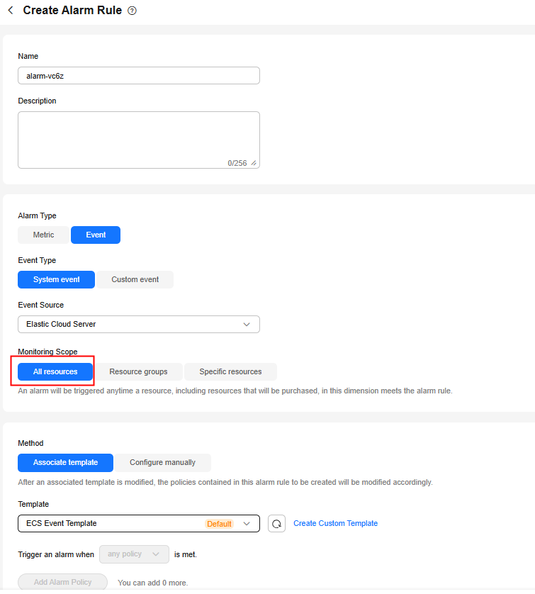Open the help icon next to the title
This screenshot has width=535, height=594.
(132, 11)
